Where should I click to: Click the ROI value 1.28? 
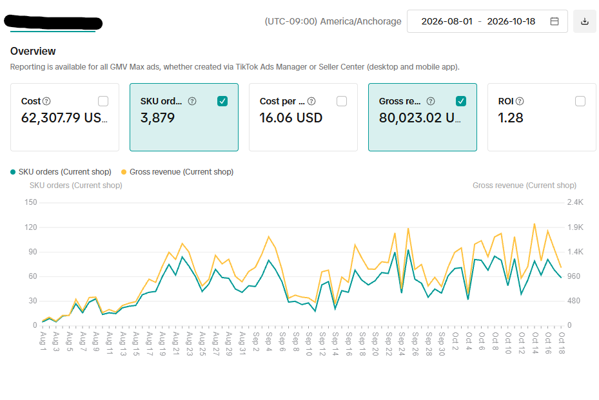tap(511, 118)
